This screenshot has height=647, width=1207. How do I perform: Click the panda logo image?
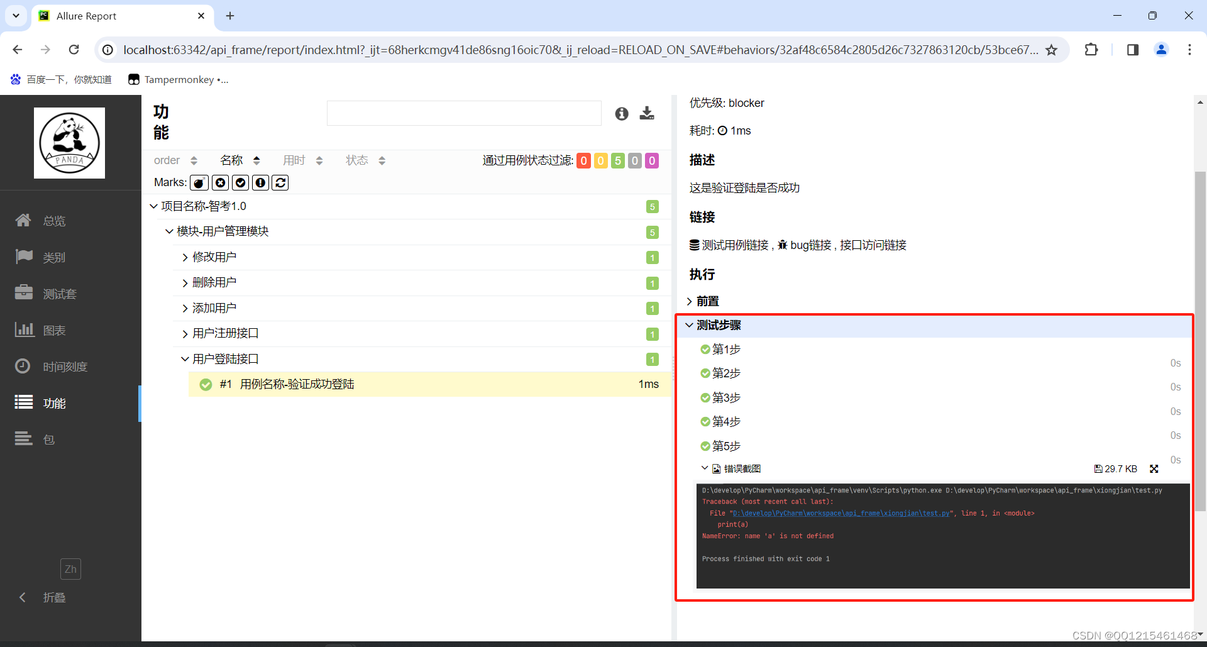click(69, 143)
